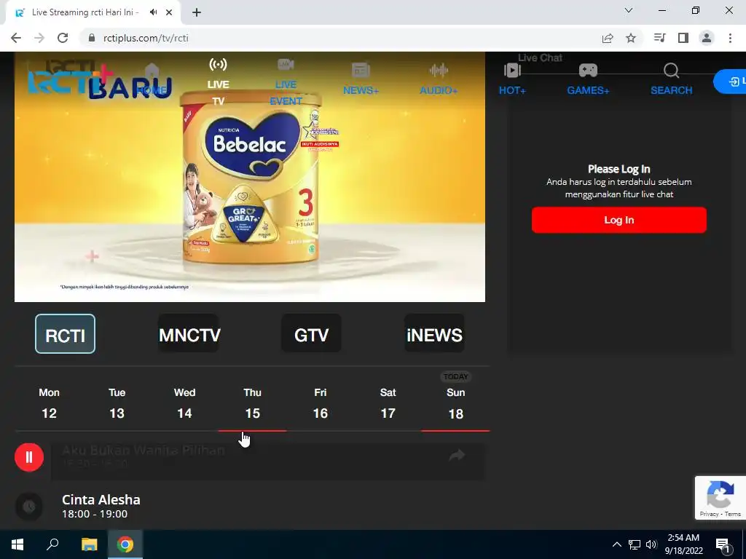Select Mon 12 schedule
This screenshot has width=746, height=559.
pyautogui.click(x=49, y=403)
